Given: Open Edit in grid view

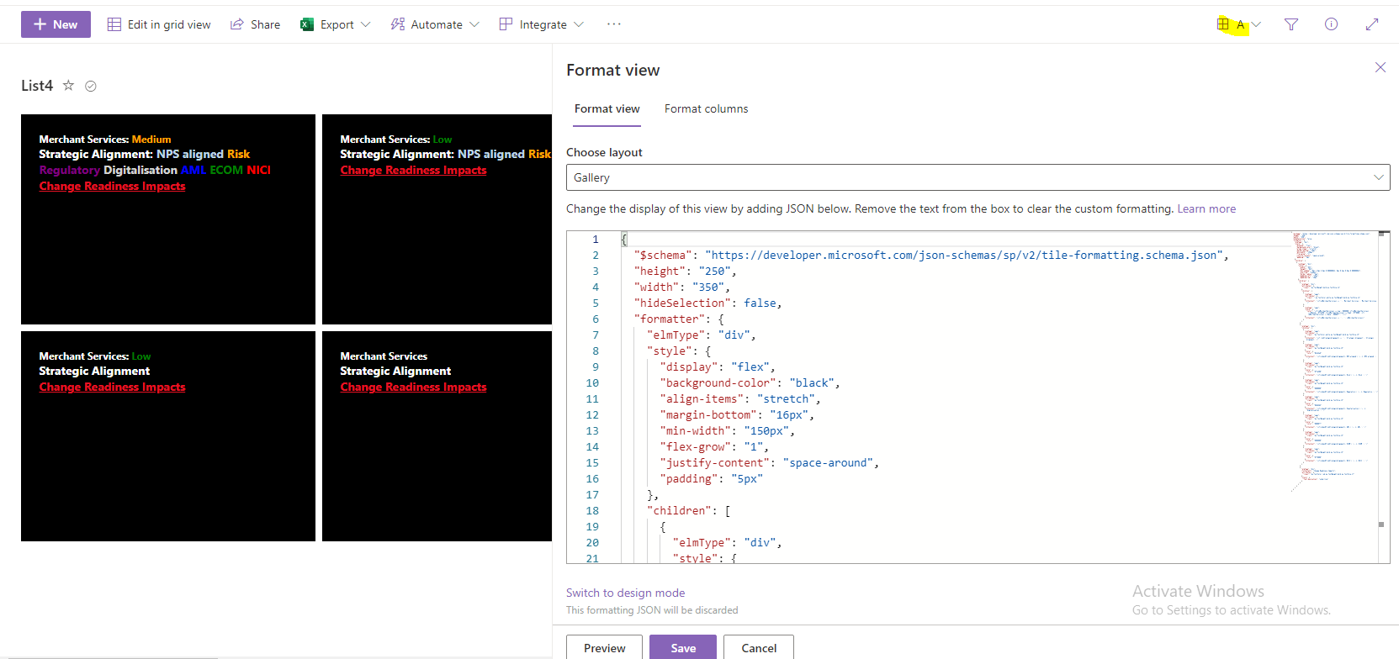Looking at the screenshot, I should [x=159, y=24].
